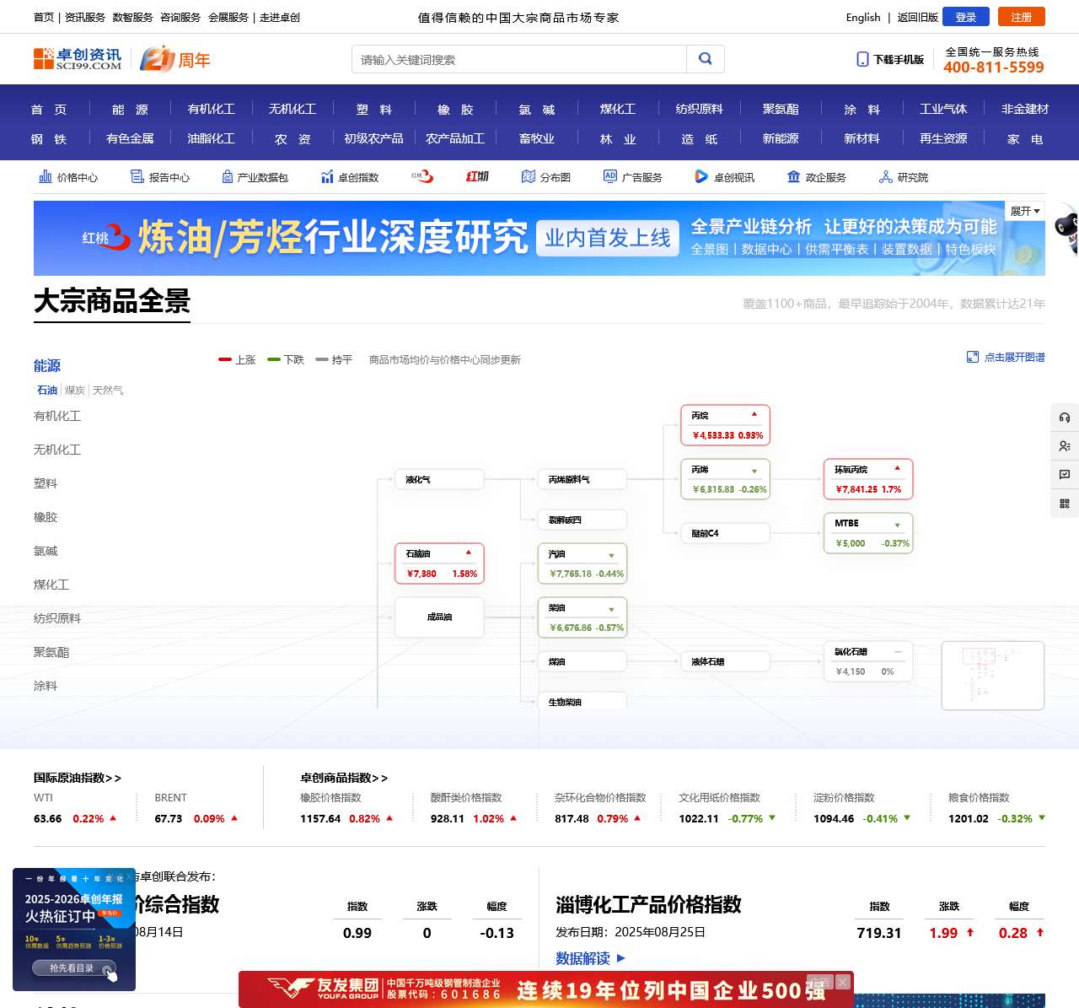Viewport: 1079px width, 1008px height.
Task: Open the 分布图 distribution map icon
Action: [546, 177]
